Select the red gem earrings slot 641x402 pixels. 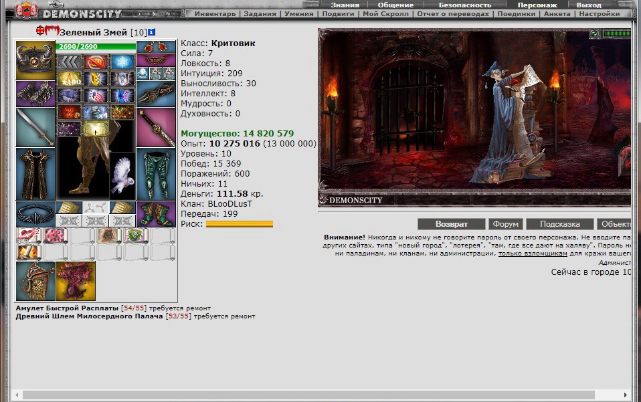tap(156, 47)
